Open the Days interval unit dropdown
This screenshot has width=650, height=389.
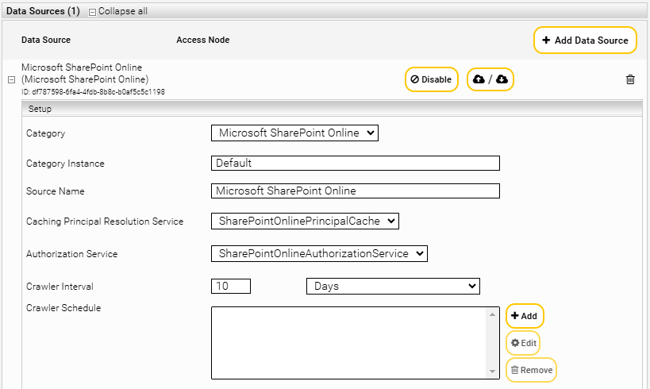pyautogui.click(x=393, y=286)
